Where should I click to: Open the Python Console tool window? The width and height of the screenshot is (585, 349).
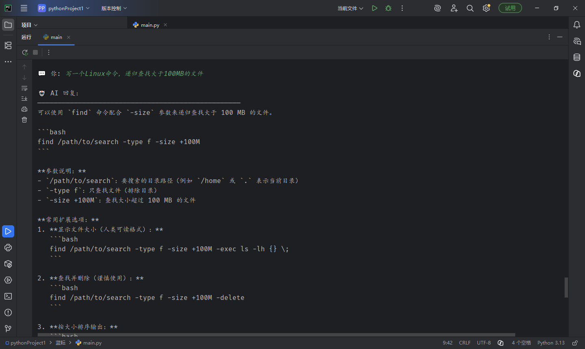click(8, 248)
